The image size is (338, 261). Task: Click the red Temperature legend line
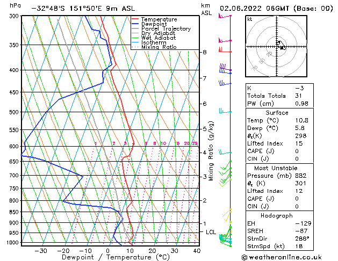[x=135, y=19]
